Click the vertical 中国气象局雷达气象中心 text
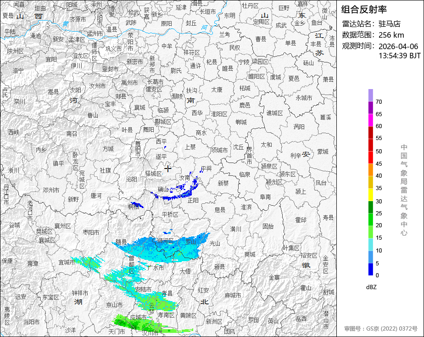Viewport: 424px width, 337px height. pyautogui.click(x=404, y=190)
